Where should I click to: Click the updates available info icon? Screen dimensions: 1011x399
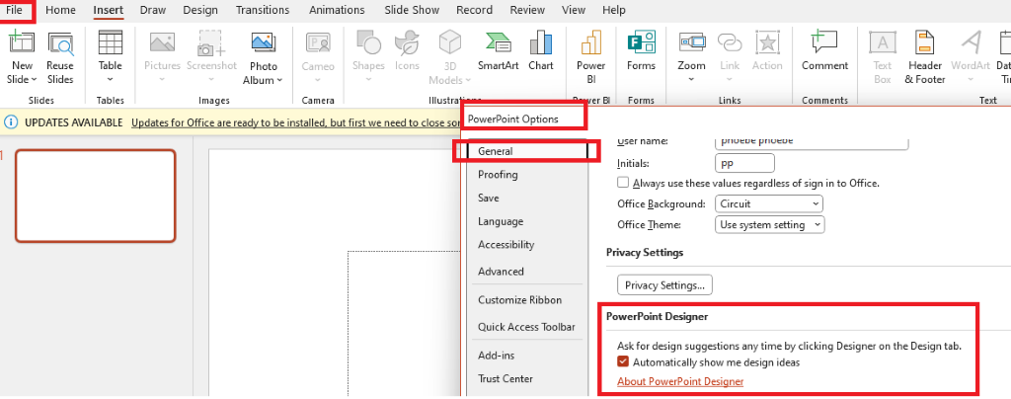coord(11,122)
